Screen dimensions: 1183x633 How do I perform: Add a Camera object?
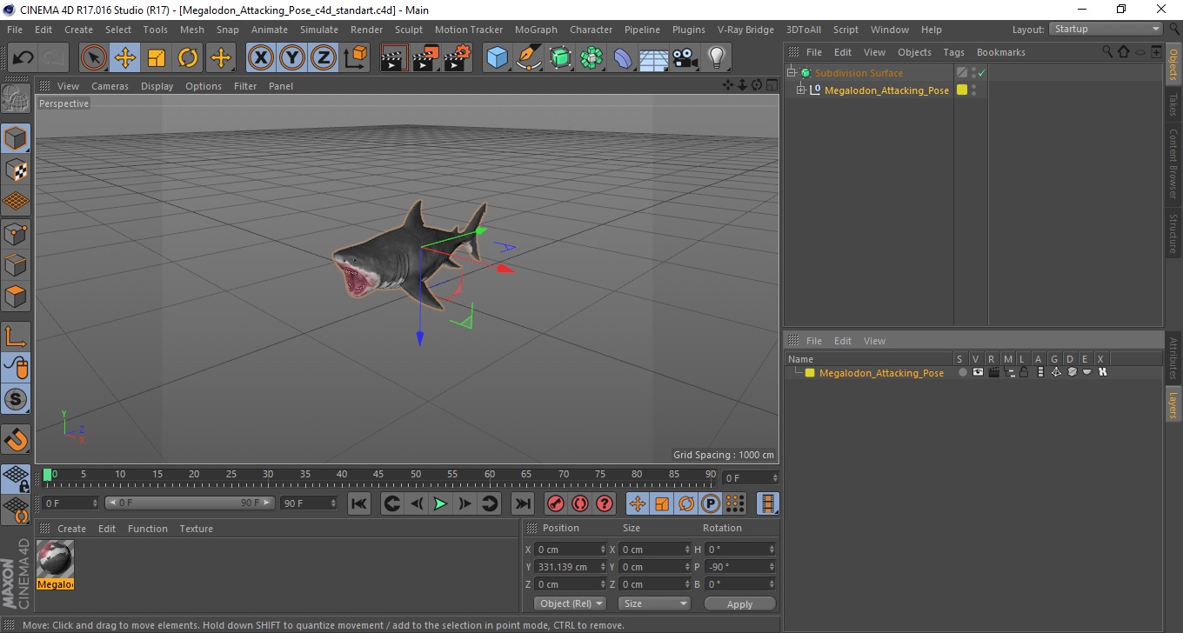point(685,58)
